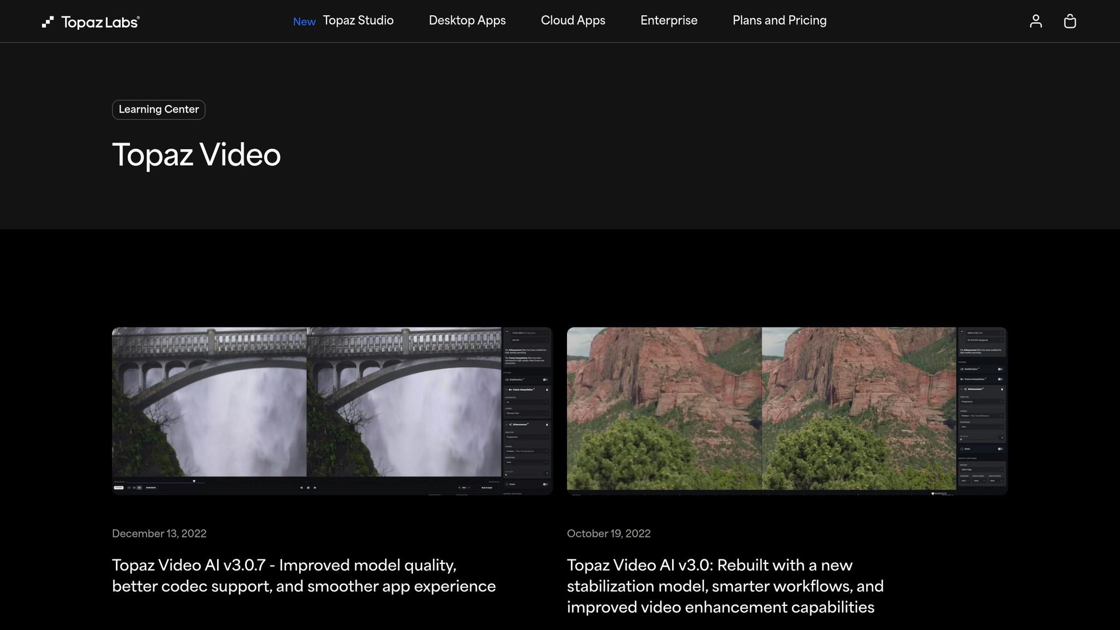This screenshot has height=630, width=1120.
Task: Open the new Topaz Studio link
Action: tap(358, 21)
